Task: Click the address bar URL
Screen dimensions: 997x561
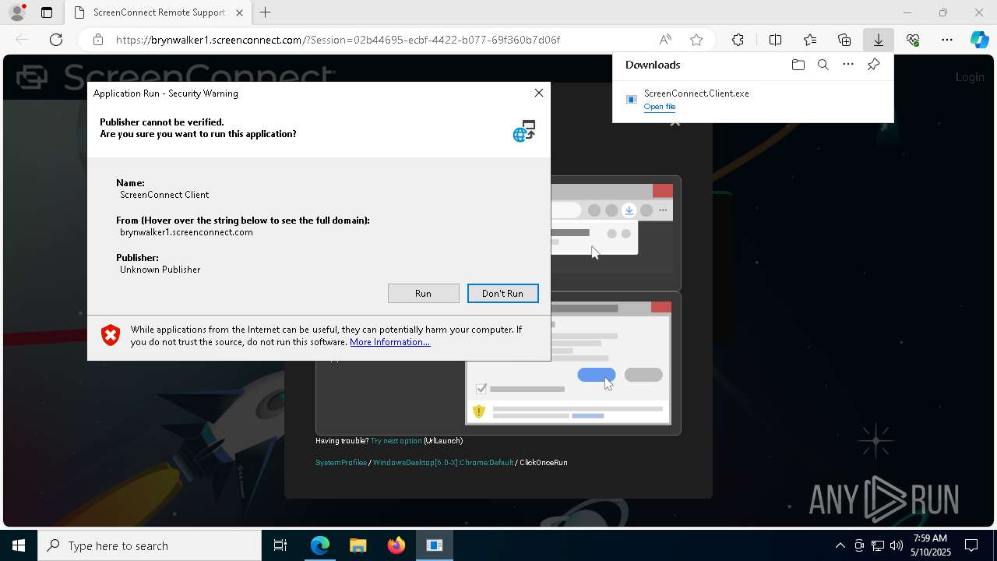Action: tap(338, 40)
